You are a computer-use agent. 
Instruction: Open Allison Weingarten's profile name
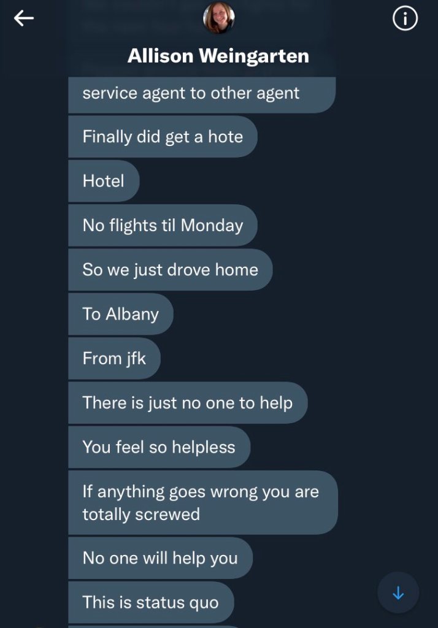tap(218, 56)
